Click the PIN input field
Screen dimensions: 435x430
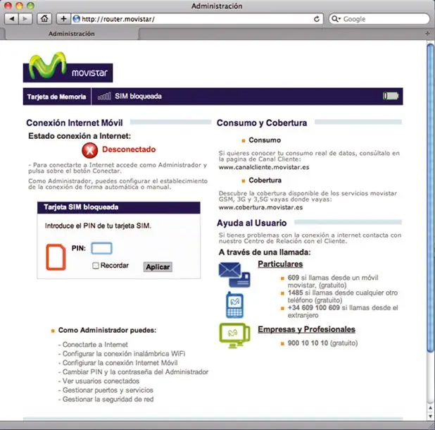[102, 248]
